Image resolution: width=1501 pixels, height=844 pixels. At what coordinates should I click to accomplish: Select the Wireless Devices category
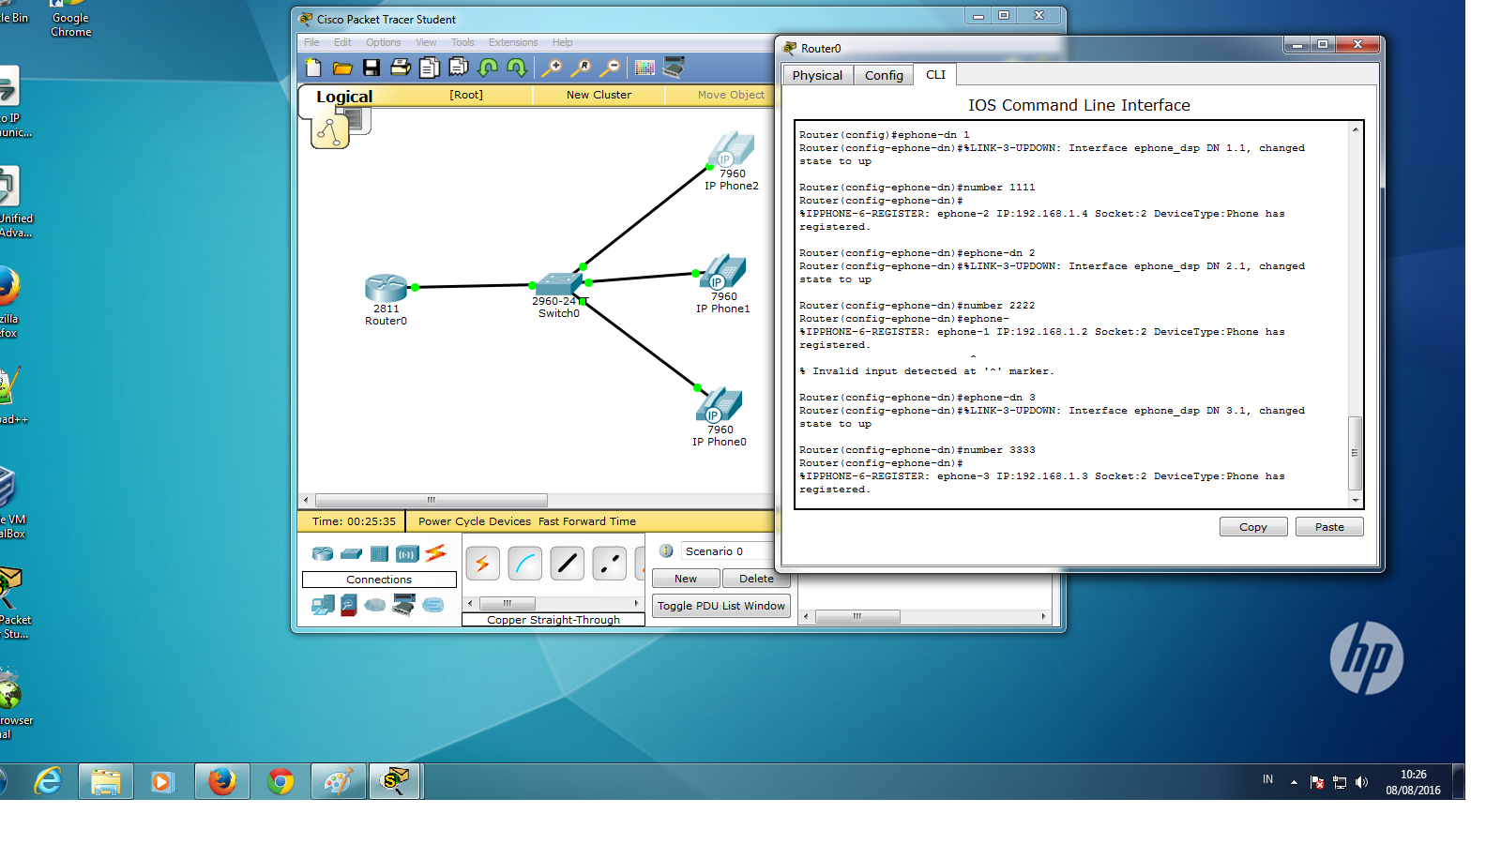point(407,553)
